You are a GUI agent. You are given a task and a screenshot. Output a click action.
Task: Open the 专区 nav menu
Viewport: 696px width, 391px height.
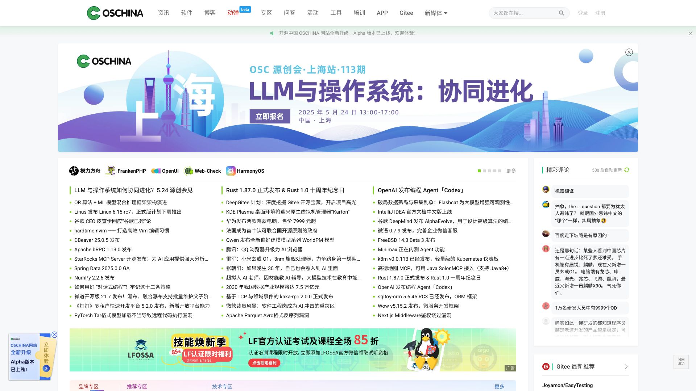[x=266, y=13]
